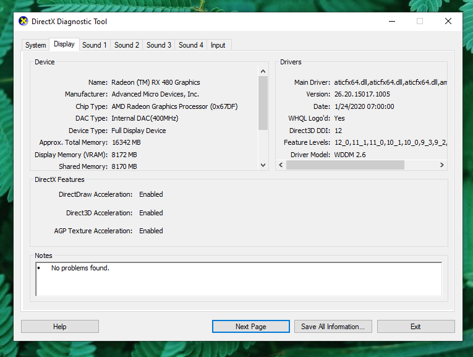The width and height of the screenshot is (473, 357).
Task: Open the Sound 4 tab
Action: pos(190,45)
